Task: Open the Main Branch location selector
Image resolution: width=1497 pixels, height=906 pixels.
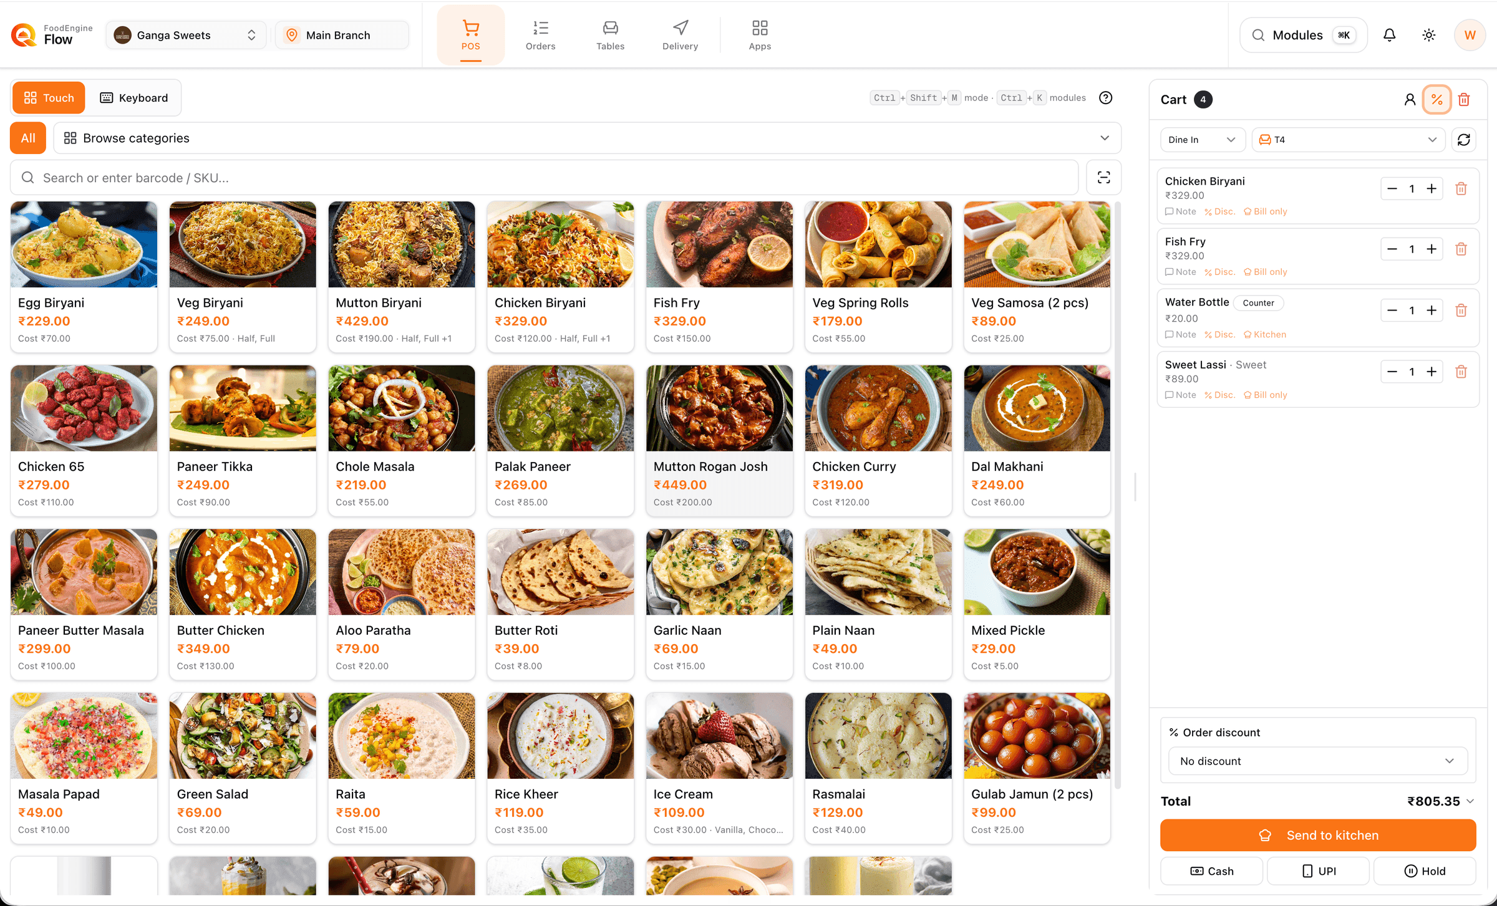Action: (342, 35)
